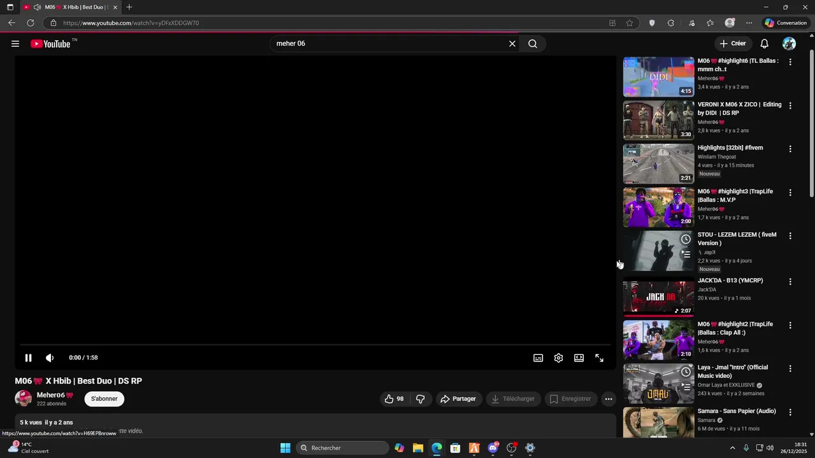
Task: Add STOU LEZEM LEZEM to watch later
Action: pyautogui.click(x=686, y=239)
